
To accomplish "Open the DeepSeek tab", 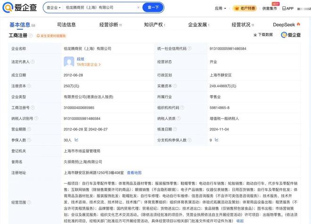I will click(286, 25).
